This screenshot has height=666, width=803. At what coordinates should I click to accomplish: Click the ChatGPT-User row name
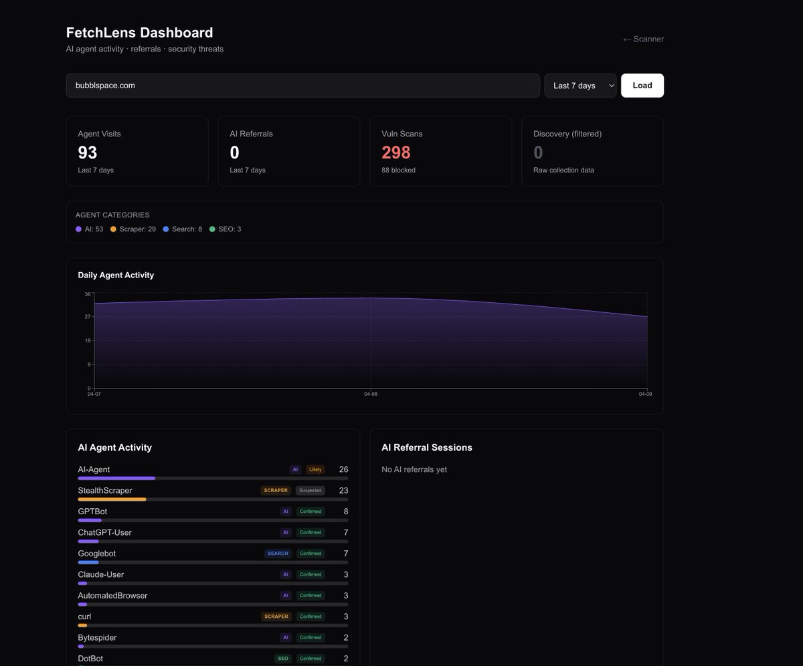click(104, 532)
